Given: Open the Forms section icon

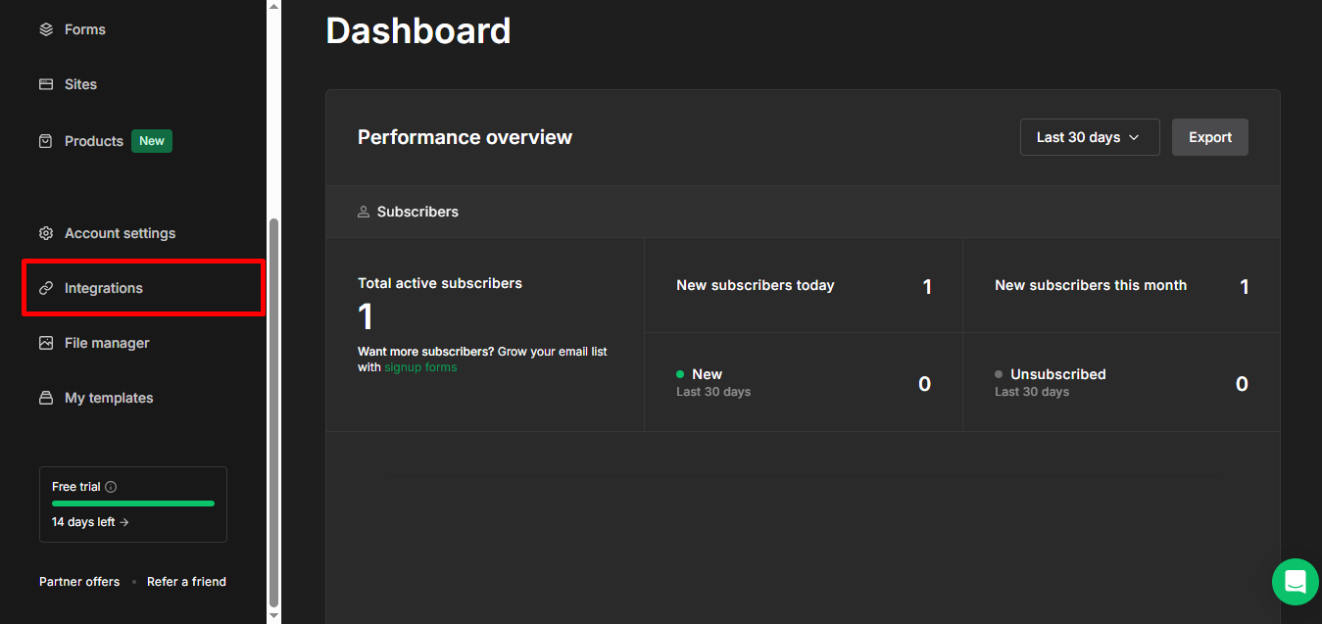Looking at the screenshot, I should tap(45, 29).
